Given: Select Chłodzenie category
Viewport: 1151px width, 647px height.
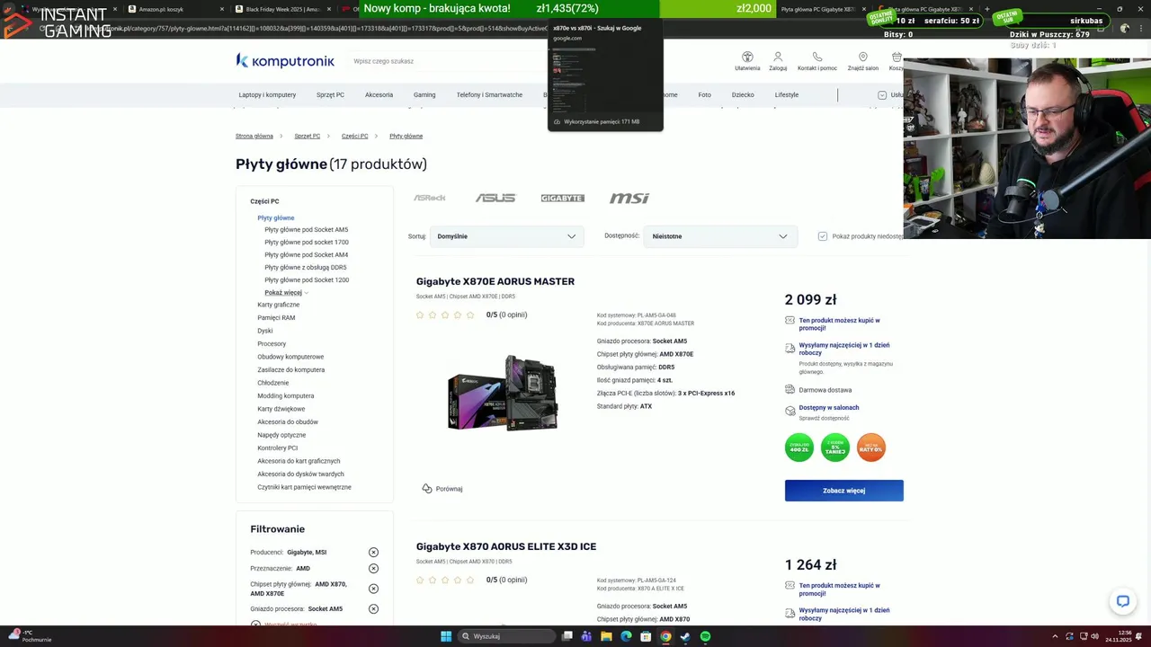Looking at the screenshot, I should pyautogui.click(x=273, y=383).
